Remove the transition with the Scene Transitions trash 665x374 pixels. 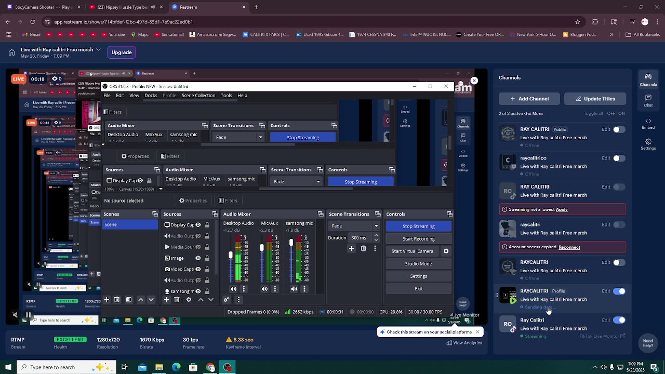[364, 249]
